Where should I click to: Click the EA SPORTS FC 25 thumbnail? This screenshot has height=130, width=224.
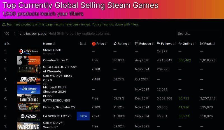click(x=29, y=116)
